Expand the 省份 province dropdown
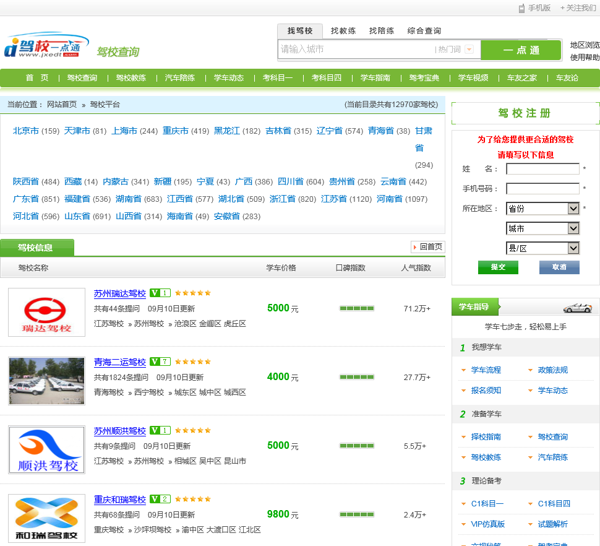 [x=573, y=209]
